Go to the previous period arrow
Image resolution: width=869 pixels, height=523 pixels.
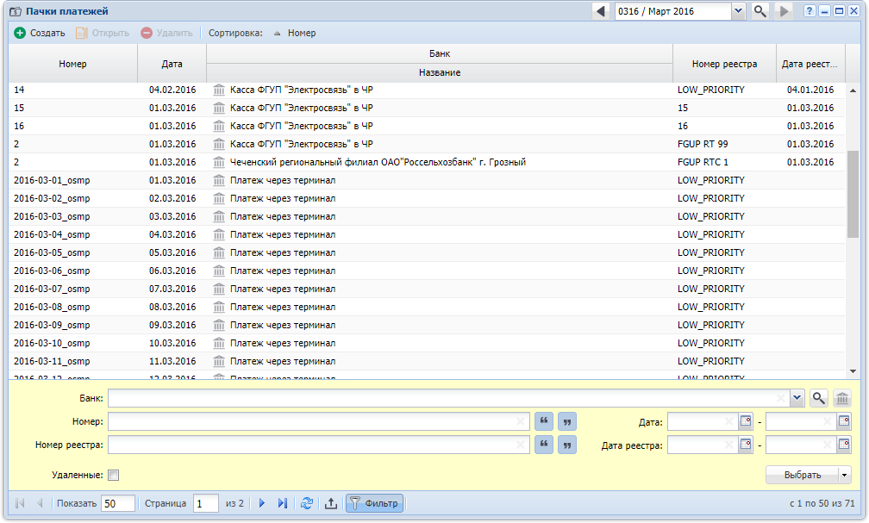(601, 11)
